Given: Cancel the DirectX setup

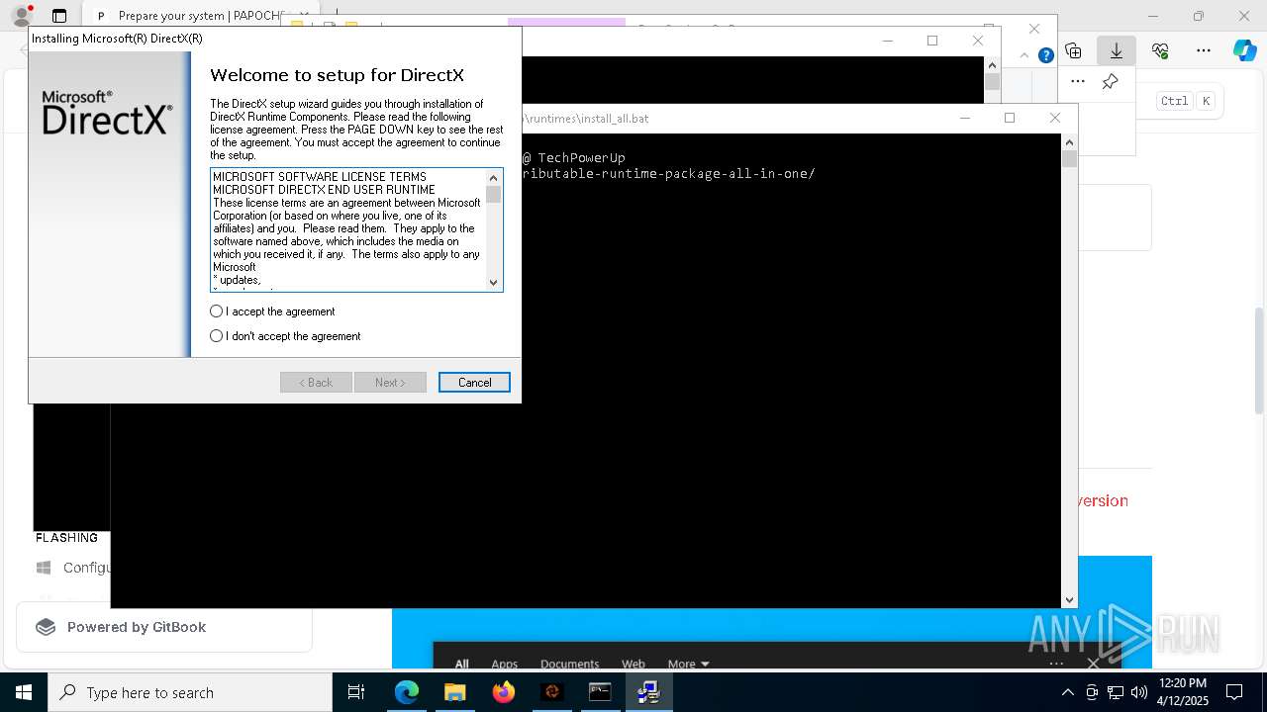Looking at the screenshot, I should pyautogui.click(x=474, y=383).
